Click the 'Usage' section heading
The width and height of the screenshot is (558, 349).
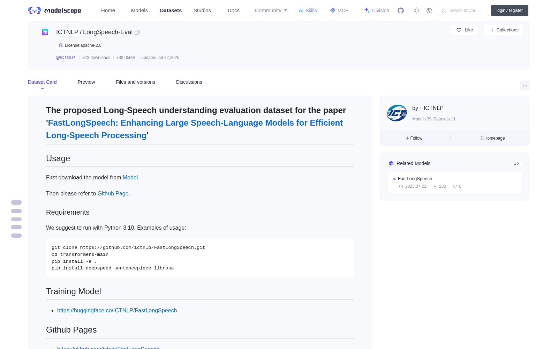coord(58,158)
